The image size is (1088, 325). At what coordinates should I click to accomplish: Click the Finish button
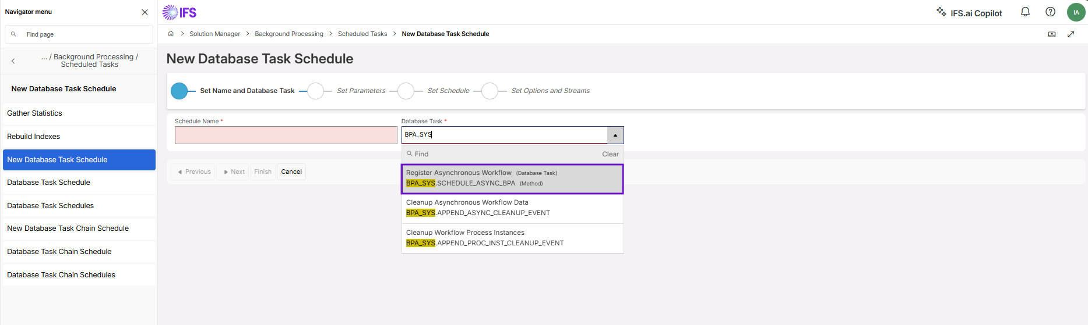263,172
